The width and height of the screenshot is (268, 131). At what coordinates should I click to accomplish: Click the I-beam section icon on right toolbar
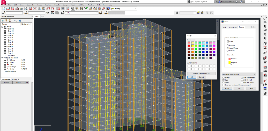265,48
